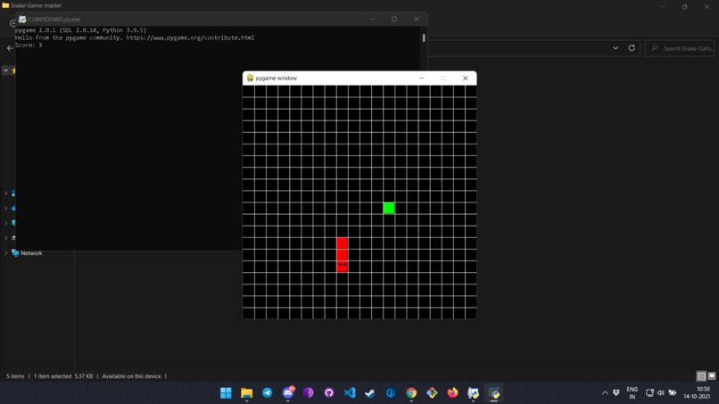Restore down the Snake-Game-master Explorer window
This screenshot has height=404, width=719.
point(684,6)
